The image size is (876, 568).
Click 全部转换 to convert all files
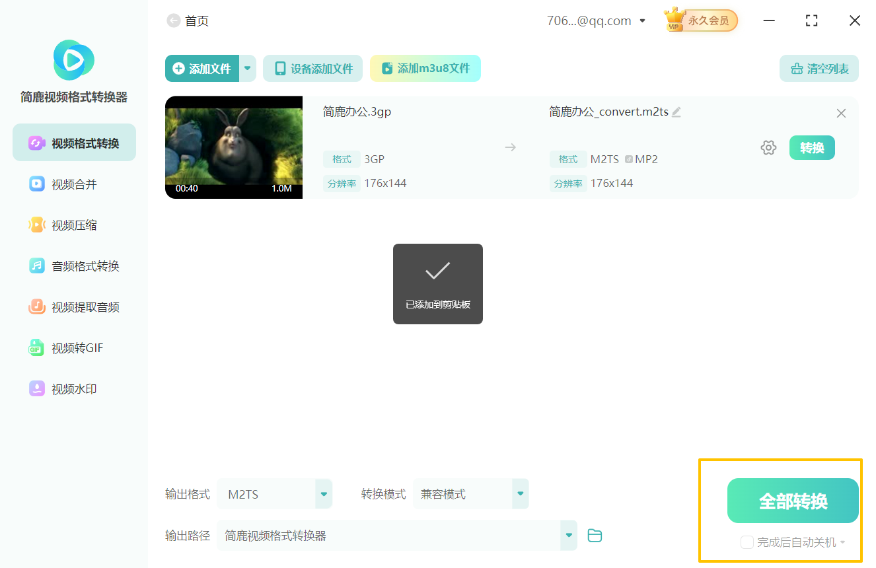tap(792, 501)
